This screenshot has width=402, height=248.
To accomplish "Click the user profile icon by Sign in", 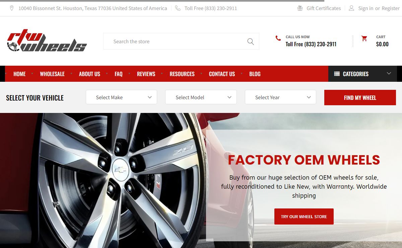I will point(351,8).
